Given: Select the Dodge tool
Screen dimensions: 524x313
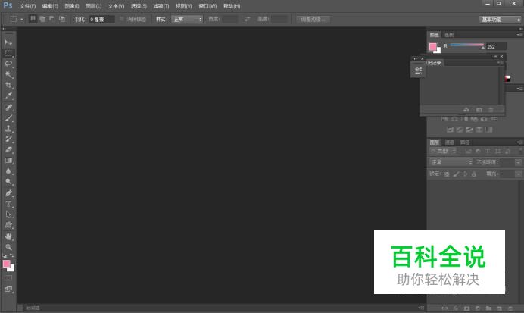Looking at the screenshot, I should pos(8,182).
